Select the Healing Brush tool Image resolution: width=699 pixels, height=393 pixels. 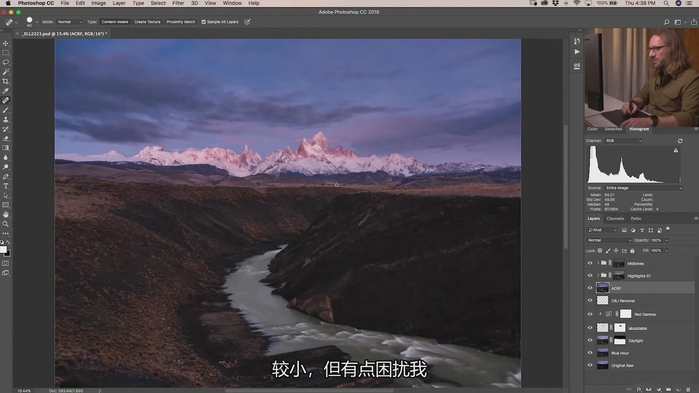[6, 100]
